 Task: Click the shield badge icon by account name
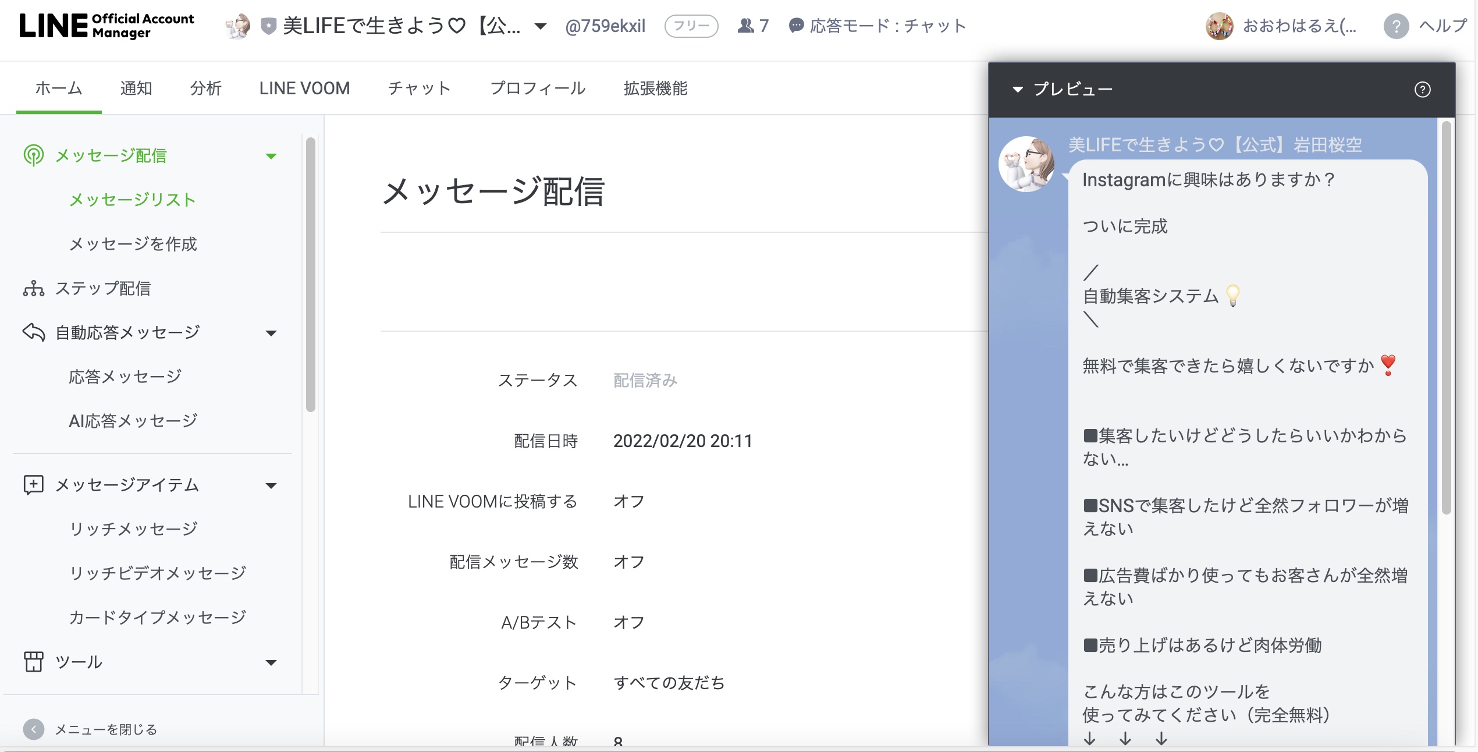click(268, 26)
